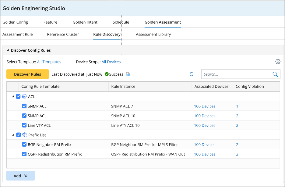Uncheck the ACL group checkbox
This screenshot has height=187, width=285.
coord(18,97)
